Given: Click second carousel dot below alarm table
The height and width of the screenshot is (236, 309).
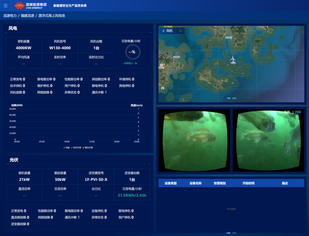Looking at the screenshot, I should [x=234, y=233].
